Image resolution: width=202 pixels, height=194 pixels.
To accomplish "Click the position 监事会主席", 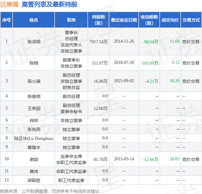I will 71,156.
